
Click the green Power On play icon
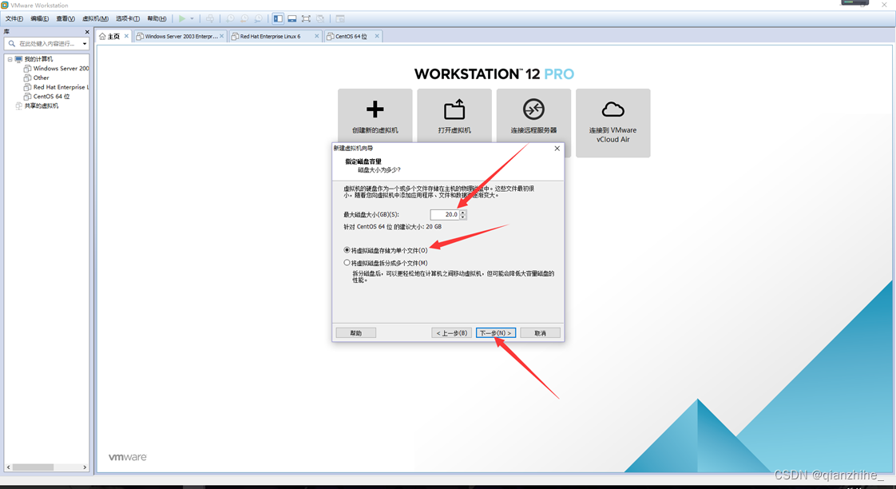182,18
